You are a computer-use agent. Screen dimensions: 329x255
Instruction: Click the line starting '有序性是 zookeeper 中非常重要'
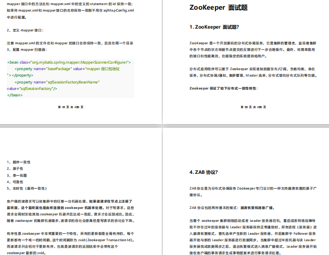[x=70, y=233]
